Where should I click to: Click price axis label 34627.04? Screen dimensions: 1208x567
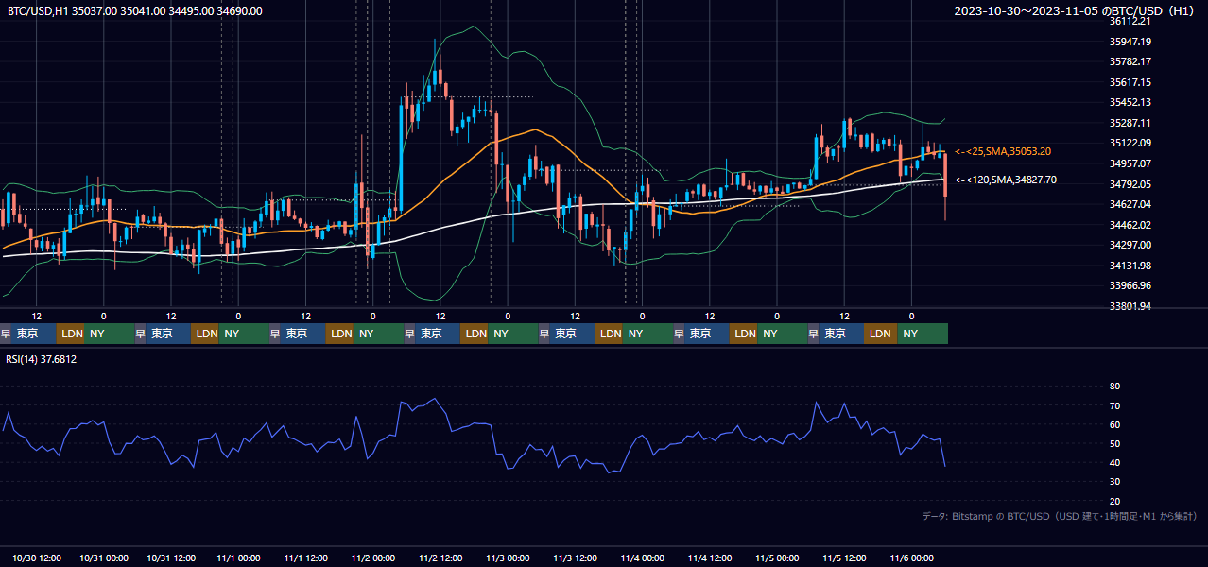(x=1130, y=204)
